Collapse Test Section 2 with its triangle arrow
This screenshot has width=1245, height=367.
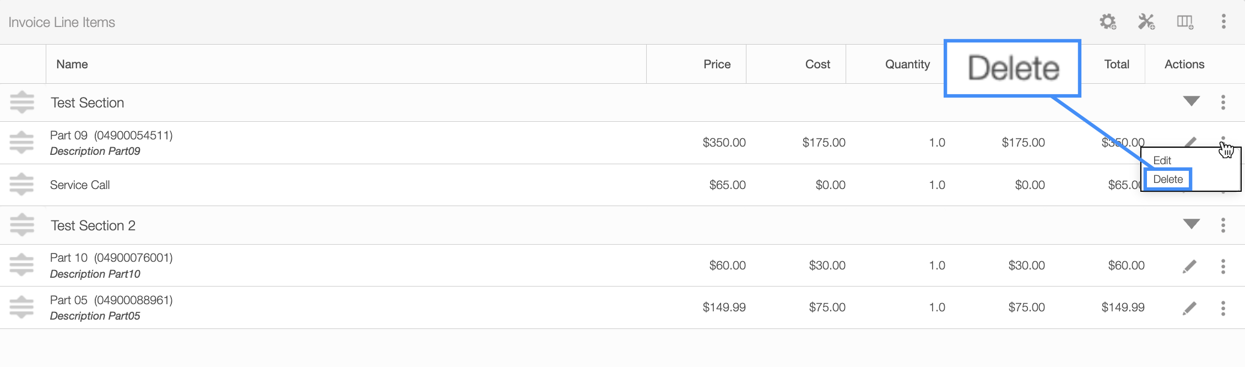click(1191, 224)
